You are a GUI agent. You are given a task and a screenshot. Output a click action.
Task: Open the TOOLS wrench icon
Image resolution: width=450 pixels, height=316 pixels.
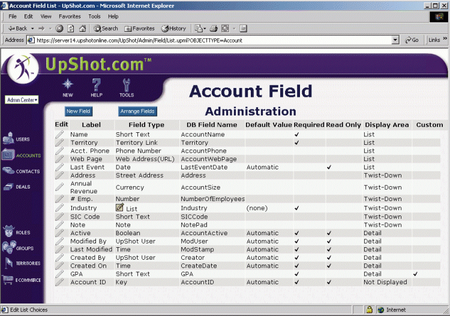coord(126,85)
